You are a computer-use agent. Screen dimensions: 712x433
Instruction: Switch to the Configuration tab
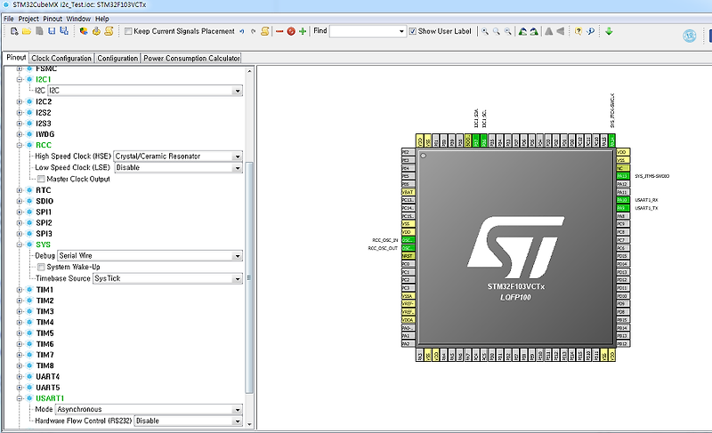tap(117, 58)
